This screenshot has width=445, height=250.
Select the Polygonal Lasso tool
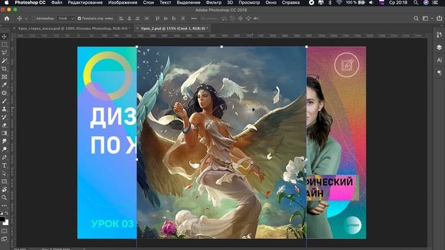pos(4,53)
